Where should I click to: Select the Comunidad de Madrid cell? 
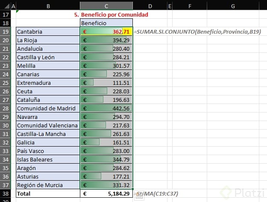pos(47,108)
